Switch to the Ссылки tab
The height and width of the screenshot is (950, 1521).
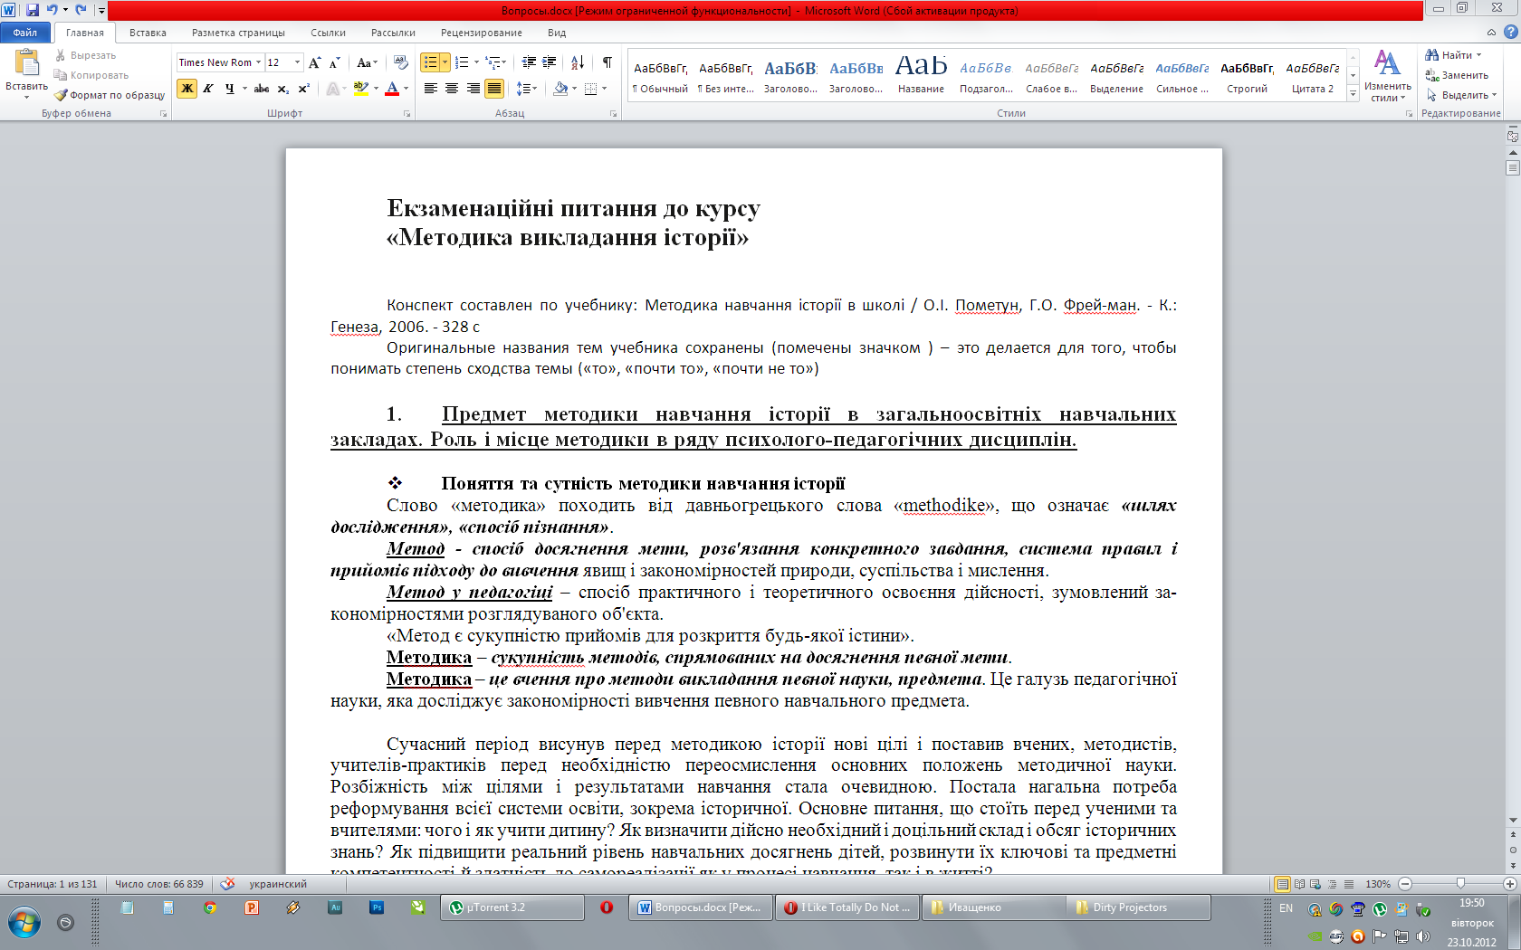point(328,33)
